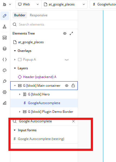Click the Elements Tree heading
The image size is (116, 162).
(24, 33)
